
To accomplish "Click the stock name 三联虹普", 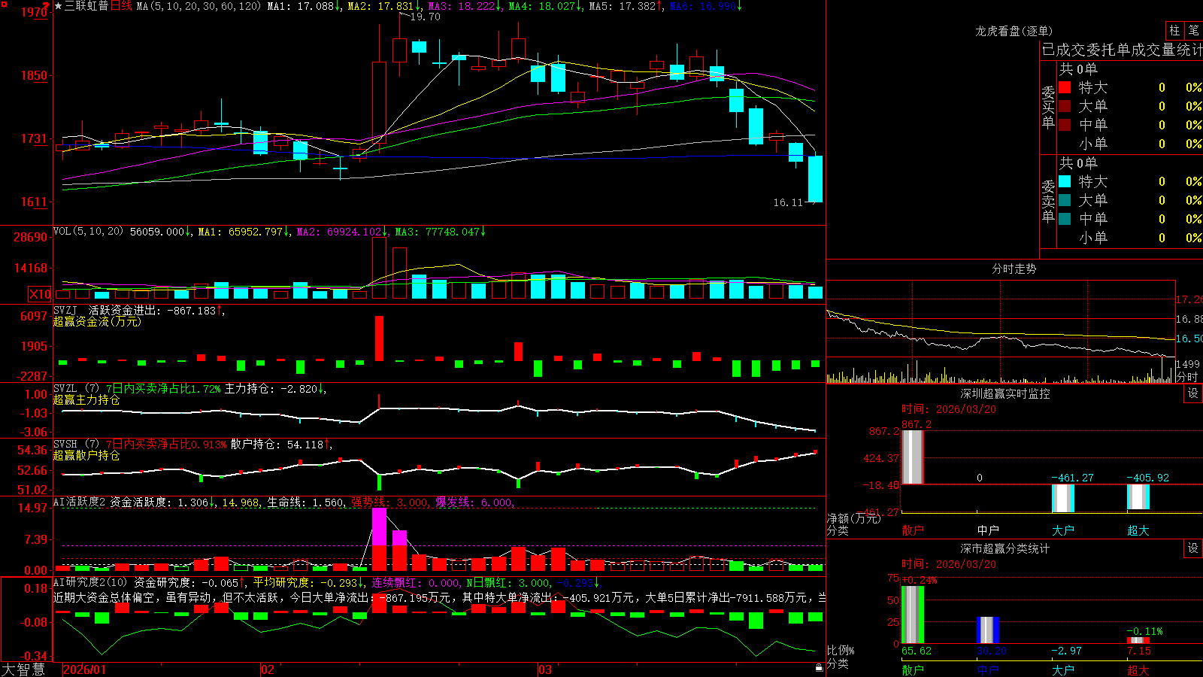I will coord(86,6).
